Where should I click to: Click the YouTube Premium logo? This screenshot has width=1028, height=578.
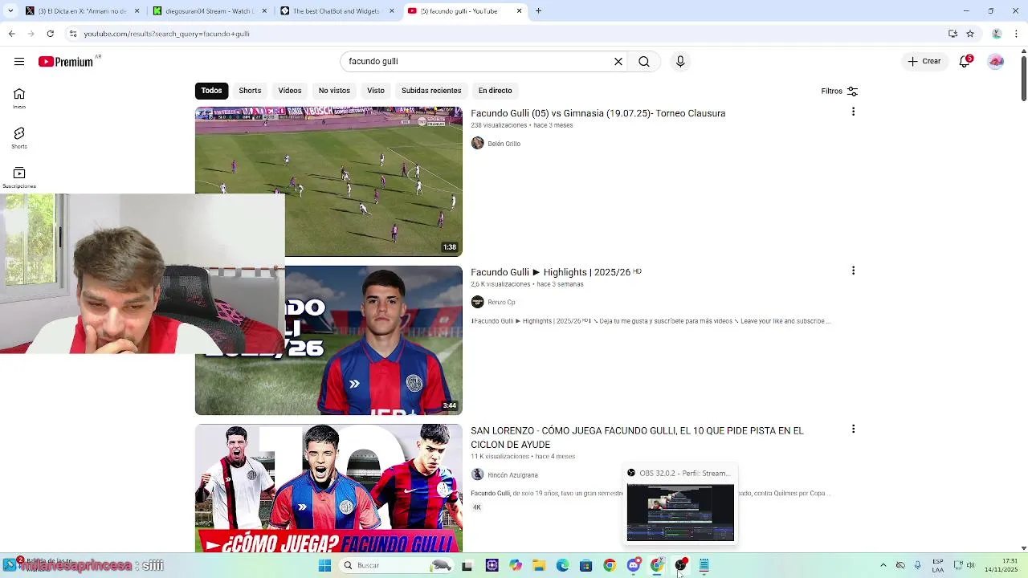(66, 61)
